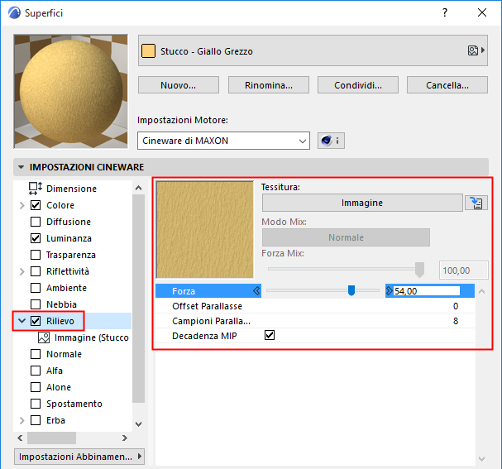The image size is (502, 469).
Task: Expand the Erba tree node
Action: (x=22, y=420)
